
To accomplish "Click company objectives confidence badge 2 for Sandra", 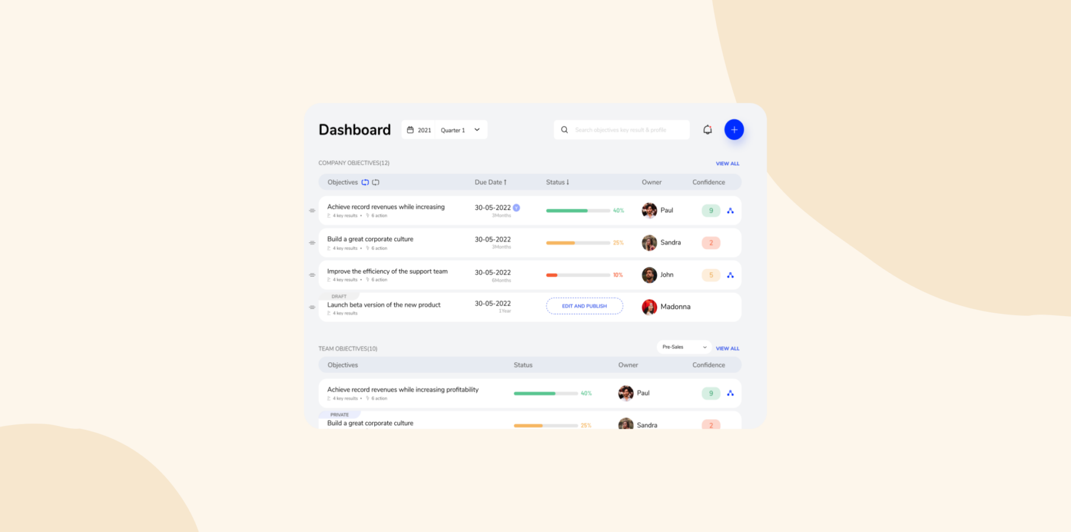I will point(711,243).
